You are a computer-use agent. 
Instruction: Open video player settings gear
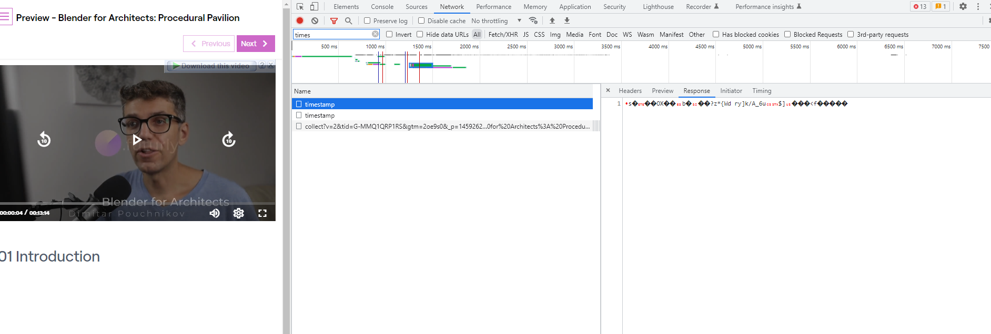(x=239, y=213)
